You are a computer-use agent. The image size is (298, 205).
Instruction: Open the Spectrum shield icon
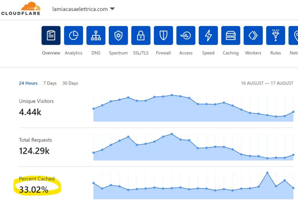[x=118, y=36]
